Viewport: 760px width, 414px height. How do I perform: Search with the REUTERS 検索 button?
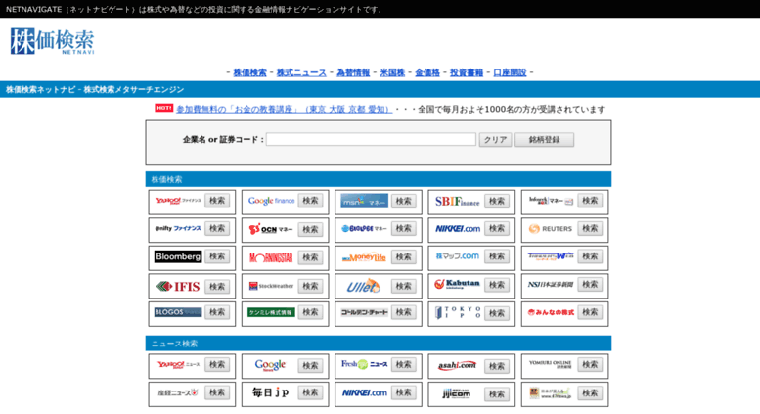590,229
